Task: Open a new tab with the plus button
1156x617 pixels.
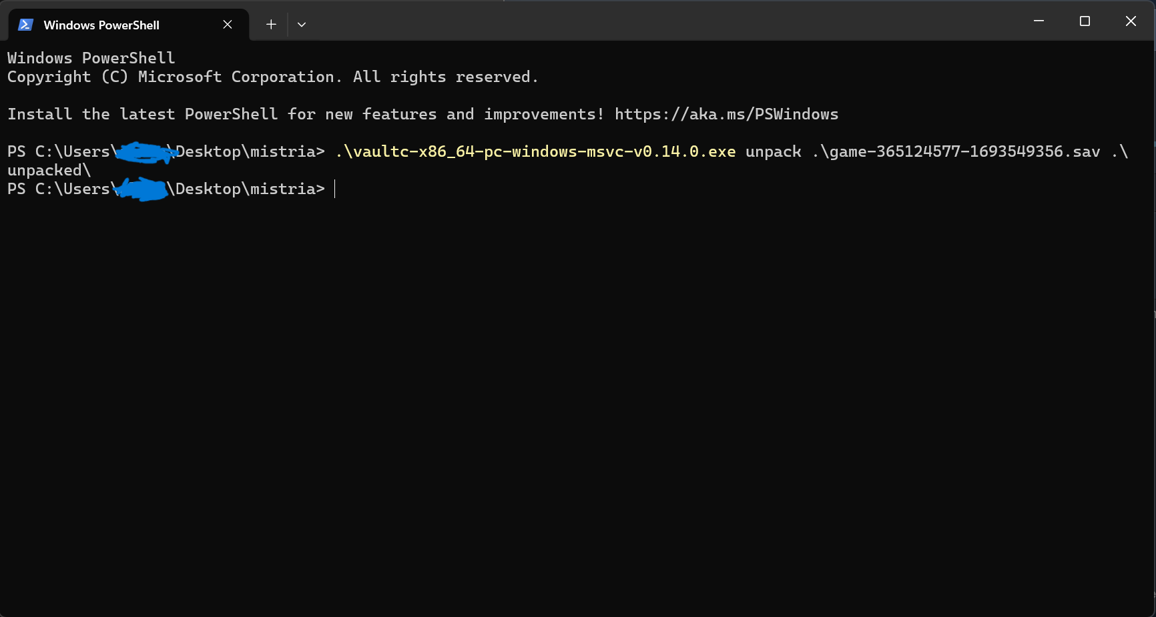Action: pyautogui.click(x=271, y=25)
